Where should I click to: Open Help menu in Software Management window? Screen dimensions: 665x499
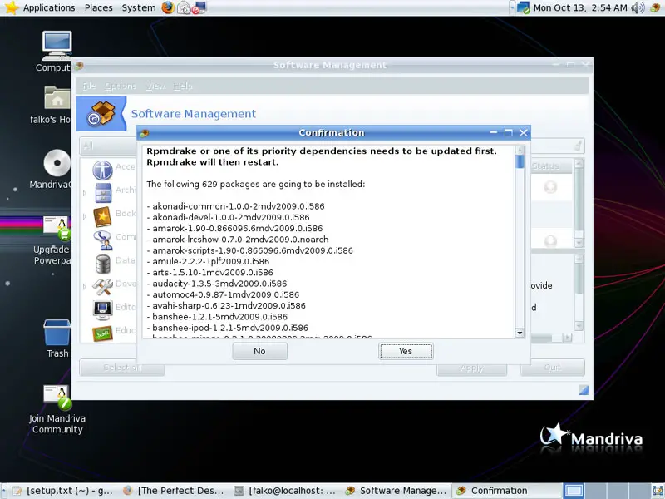point(183,86)
